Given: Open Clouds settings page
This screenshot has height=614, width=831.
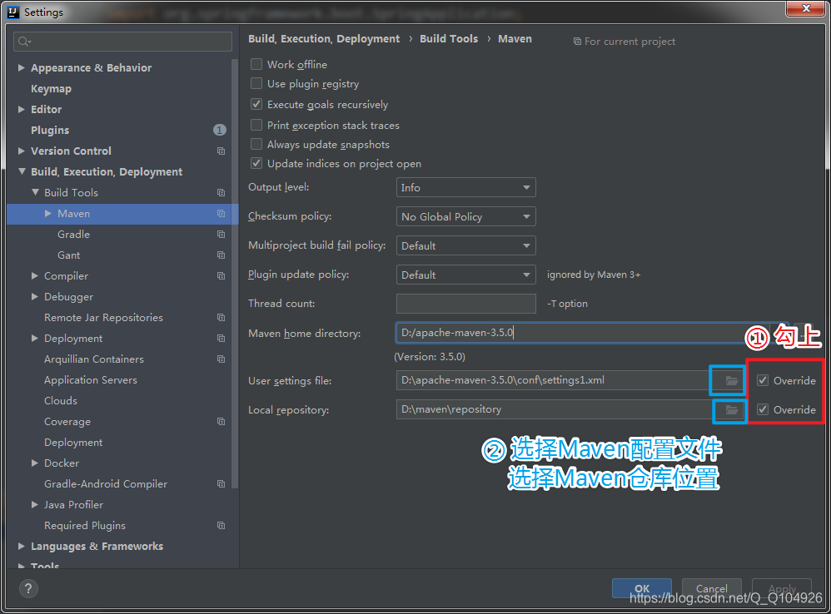Looking at the screenshot, I should (x=61, y=401).
